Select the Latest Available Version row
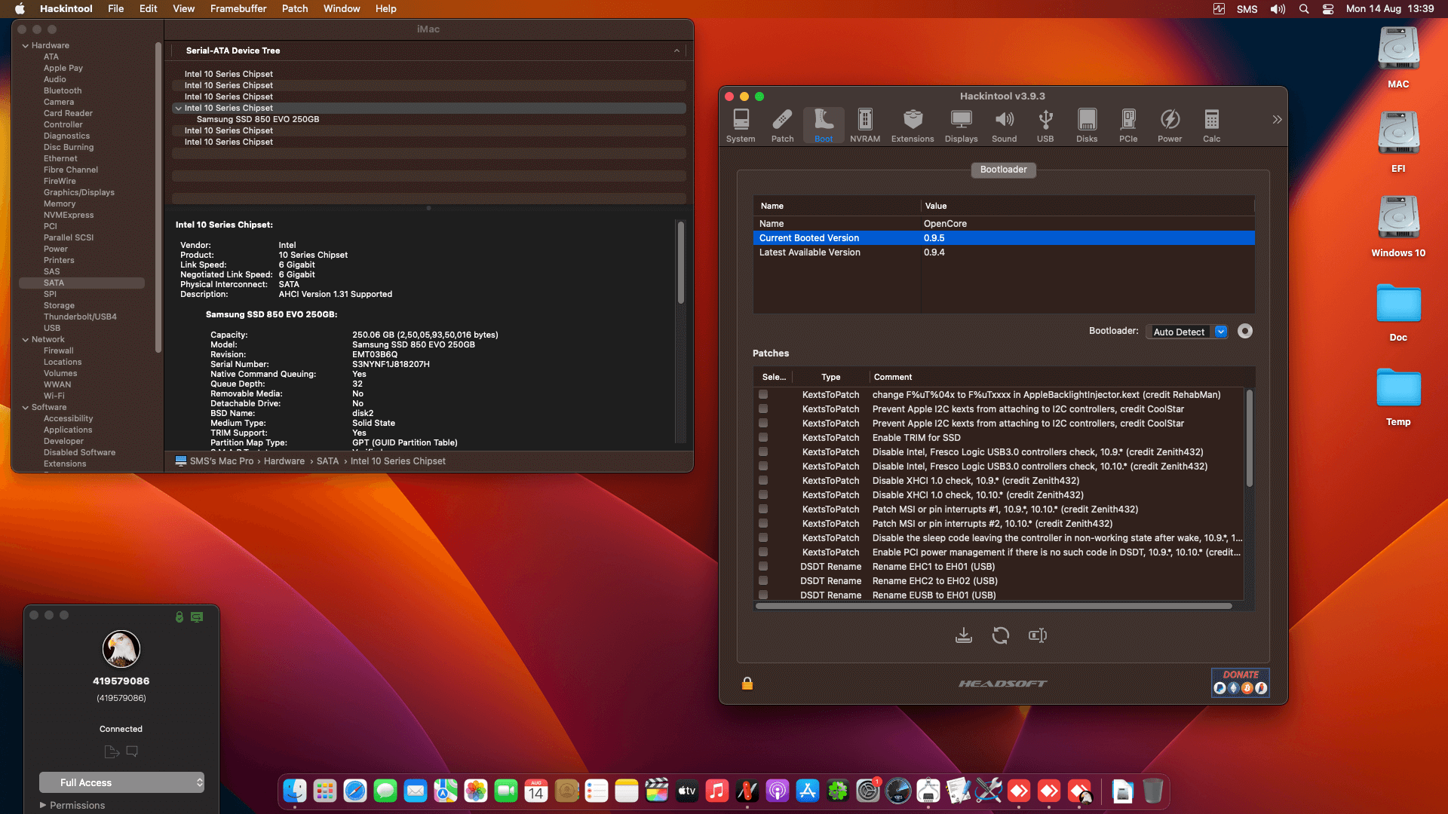 point(1003,252)
